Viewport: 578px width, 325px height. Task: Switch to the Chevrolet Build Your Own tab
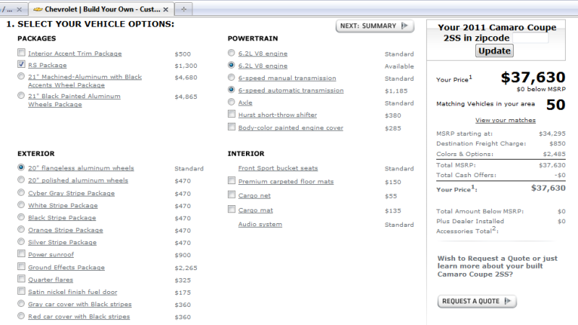101,9
